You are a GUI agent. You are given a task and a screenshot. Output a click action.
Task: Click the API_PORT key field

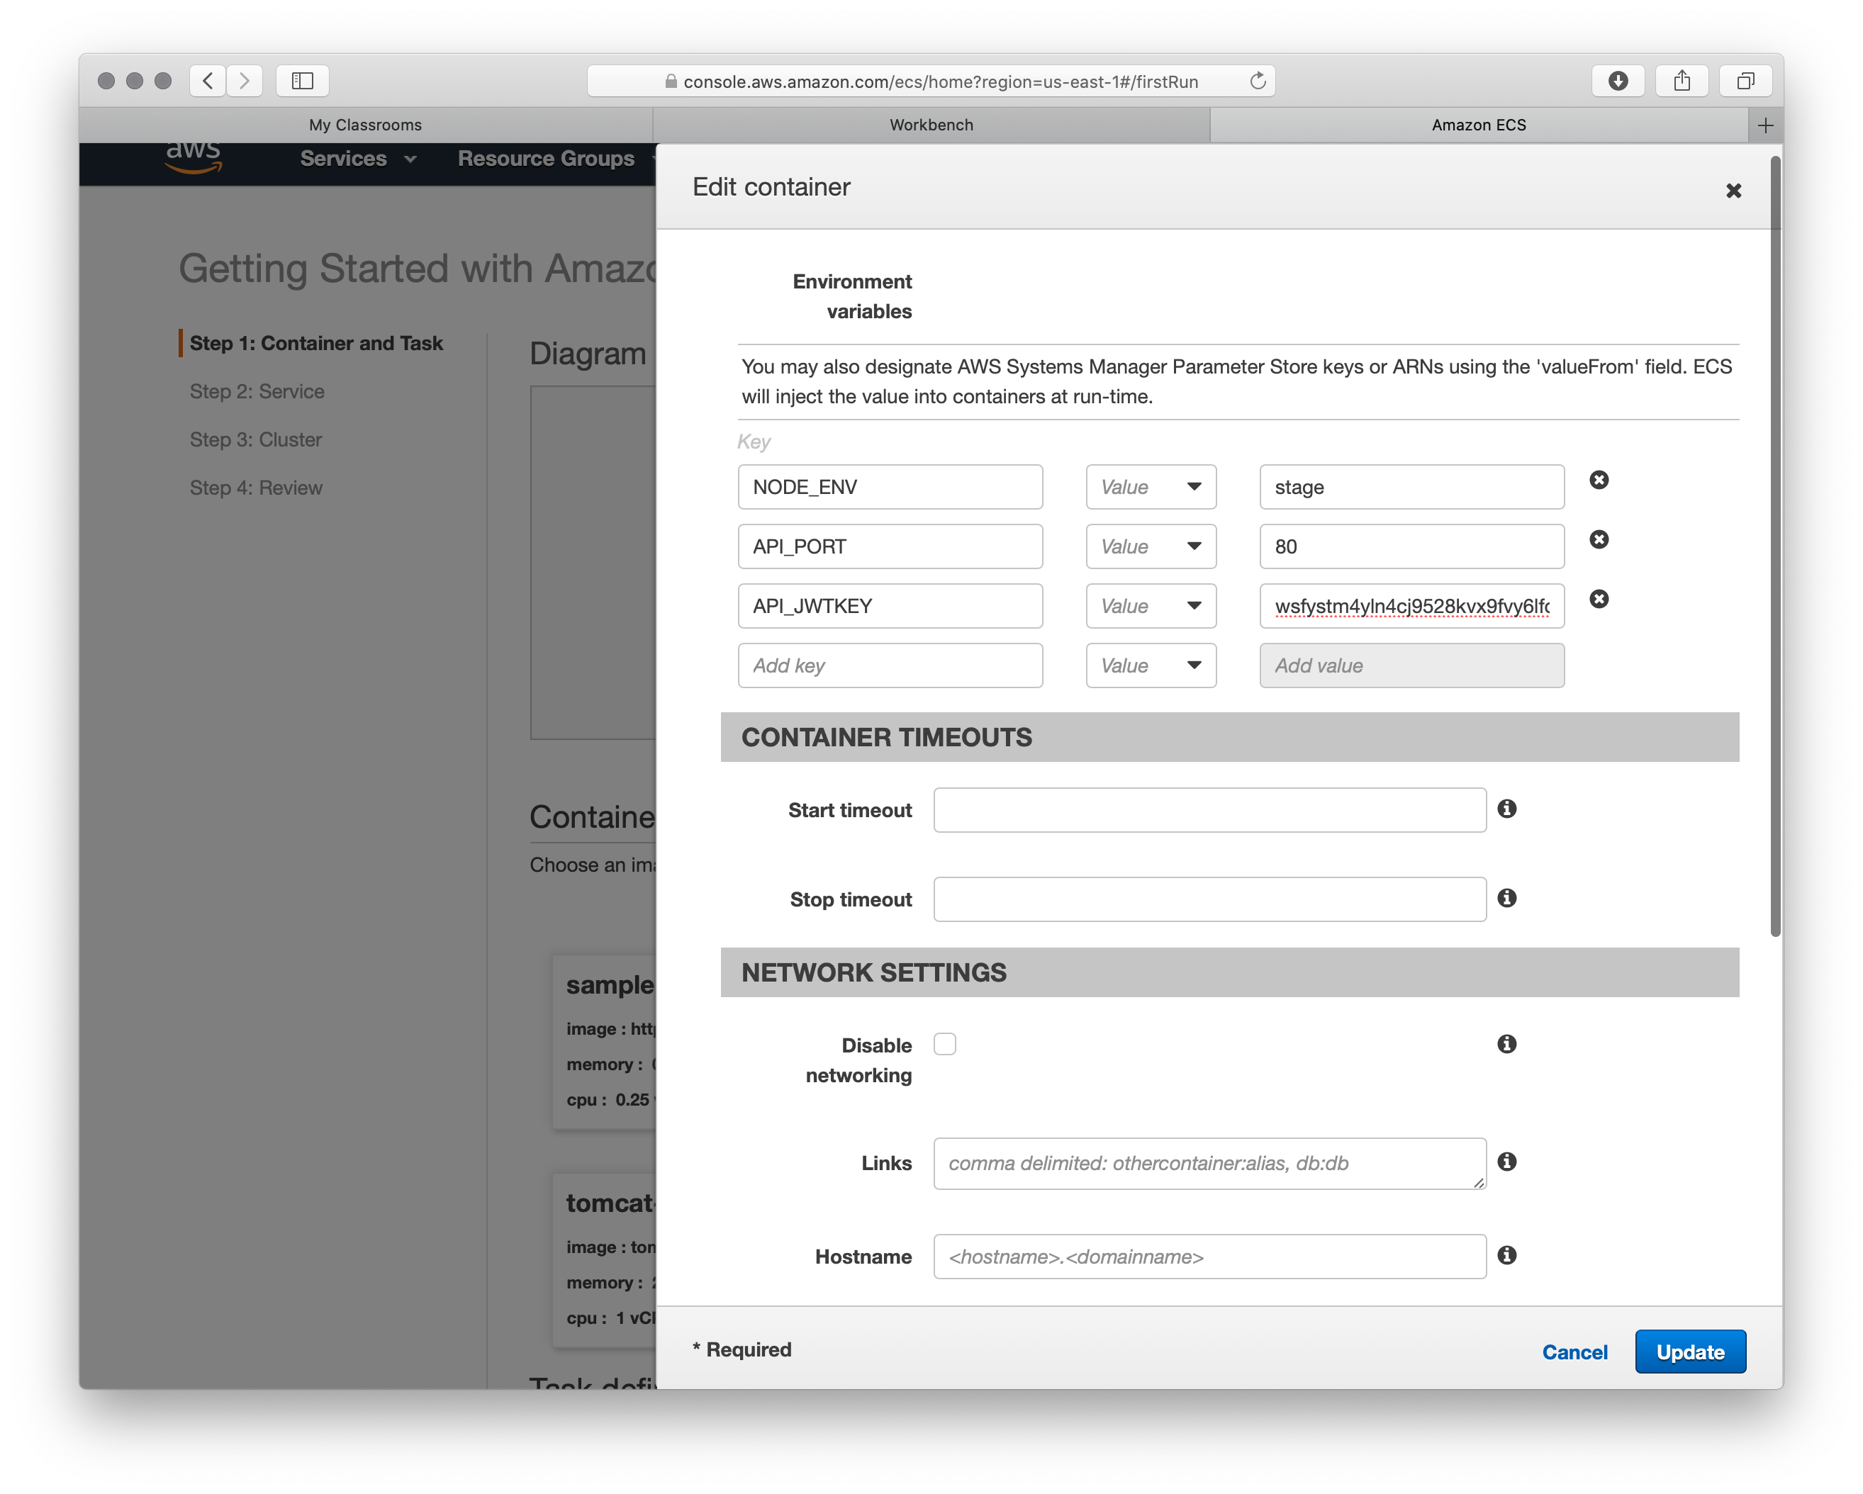click(890, 547)
